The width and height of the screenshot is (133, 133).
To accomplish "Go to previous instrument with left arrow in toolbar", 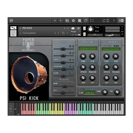I will [x=55, y=20].
